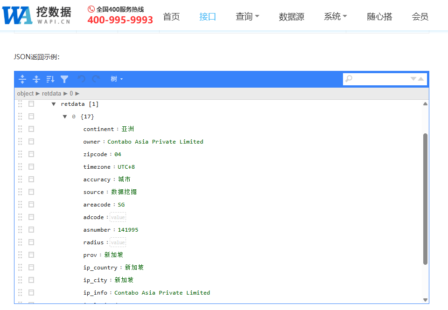Open children arrow after 0 in breadcrumb
The height and width of the screenshot is (310, 448).
click(77, 94)
